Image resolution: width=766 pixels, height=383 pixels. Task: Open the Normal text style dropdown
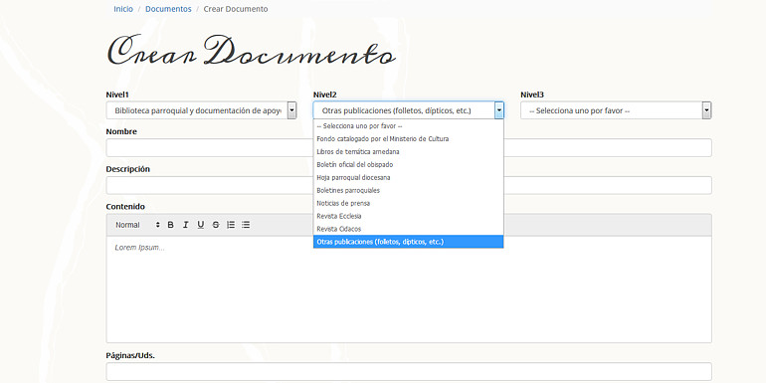point(137,225)
